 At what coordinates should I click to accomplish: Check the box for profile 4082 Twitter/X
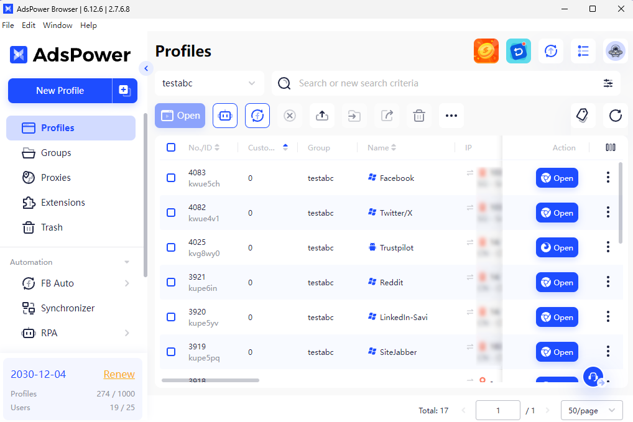171,213
